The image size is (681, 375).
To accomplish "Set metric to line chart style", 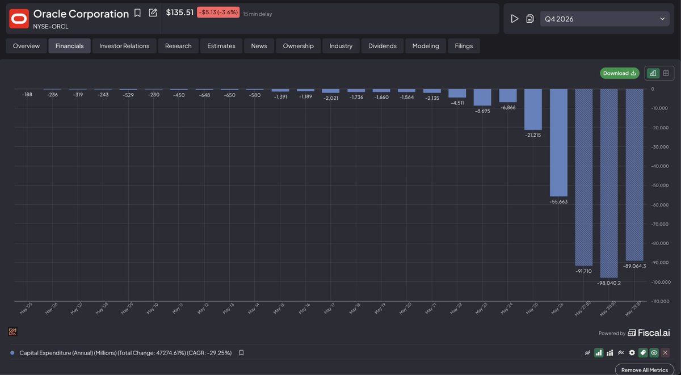I will tap(587, 353).
